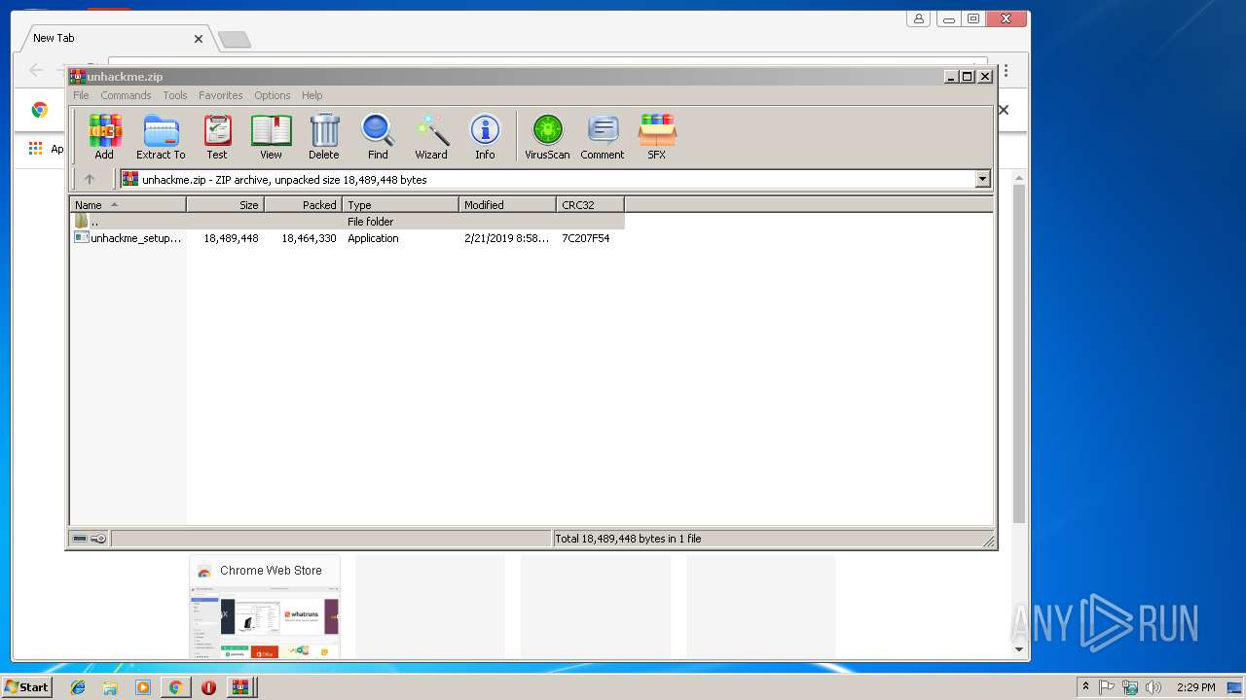Image resolution: width=1246 pixels, height=700 pixels.
Task: Open the Commands menu
Action: pos(126,95)
